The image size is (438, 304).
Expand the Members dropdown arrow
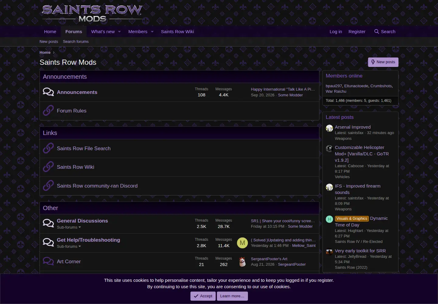point(152,32)
